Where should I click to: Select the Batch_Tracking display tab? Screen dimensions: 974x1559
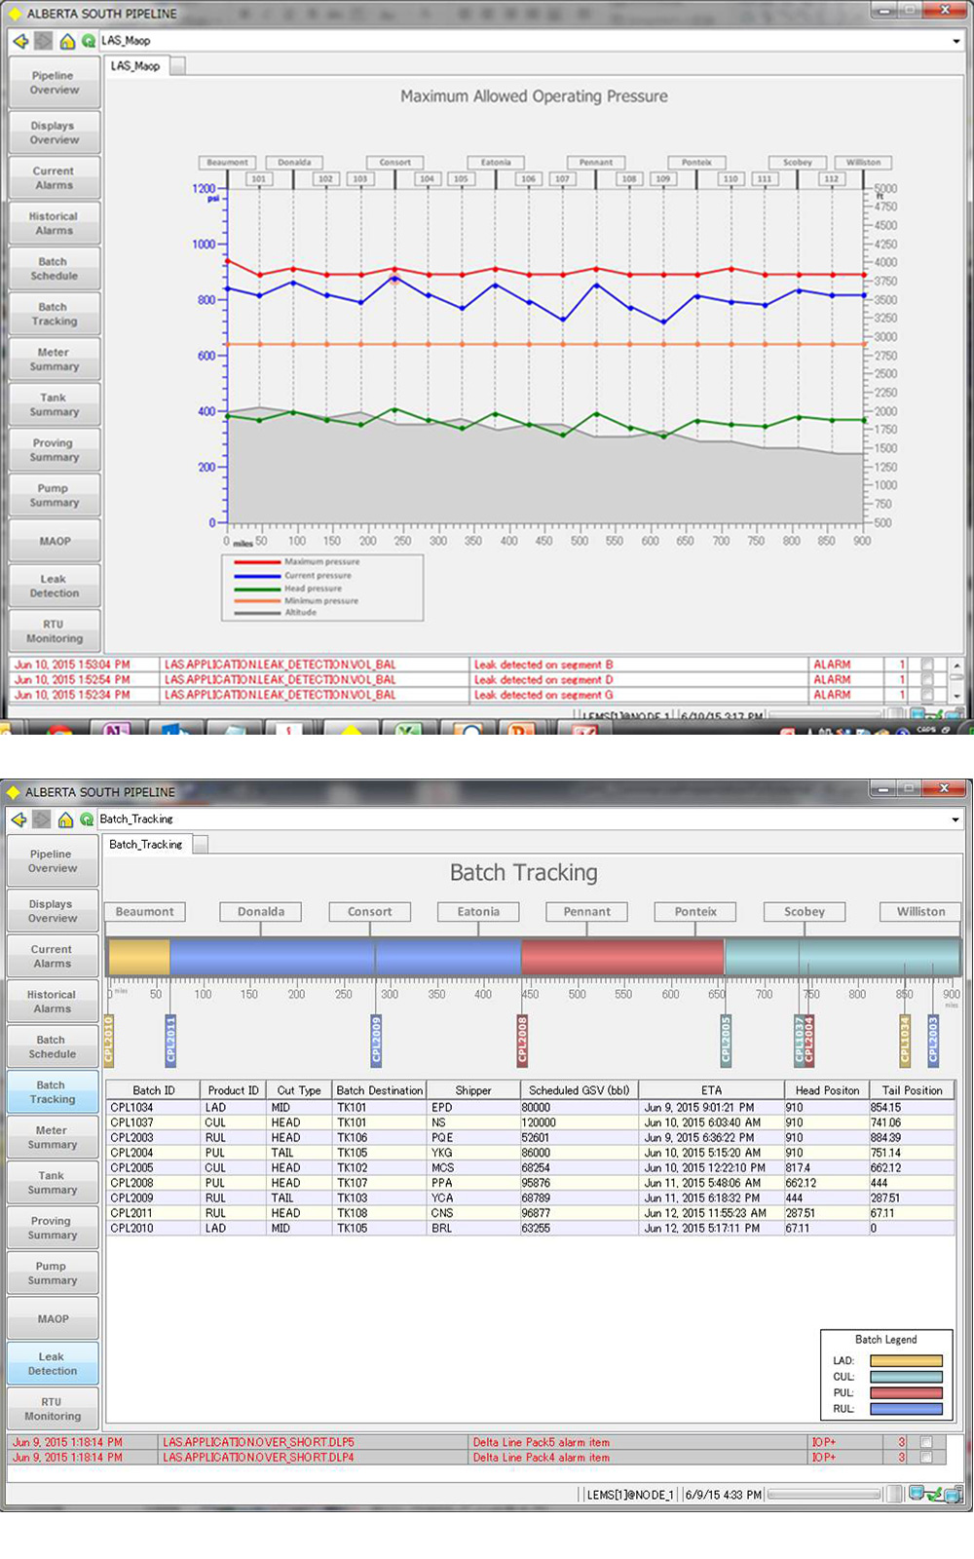pyautogui.click(x=146, y=844)
